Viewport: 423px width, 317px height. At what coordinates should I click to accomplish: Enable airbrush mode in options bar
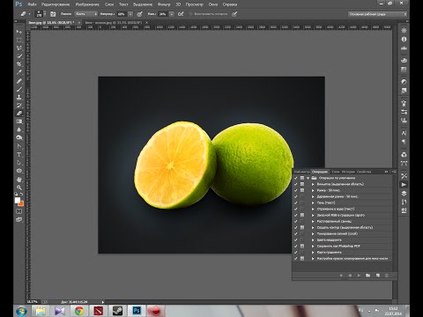(x=181, y=14)
